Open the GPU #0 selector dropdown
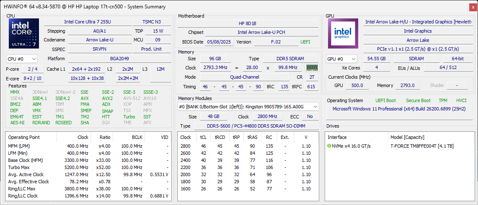The width and height of the screenshot is (478, 205). click(341, 59)
